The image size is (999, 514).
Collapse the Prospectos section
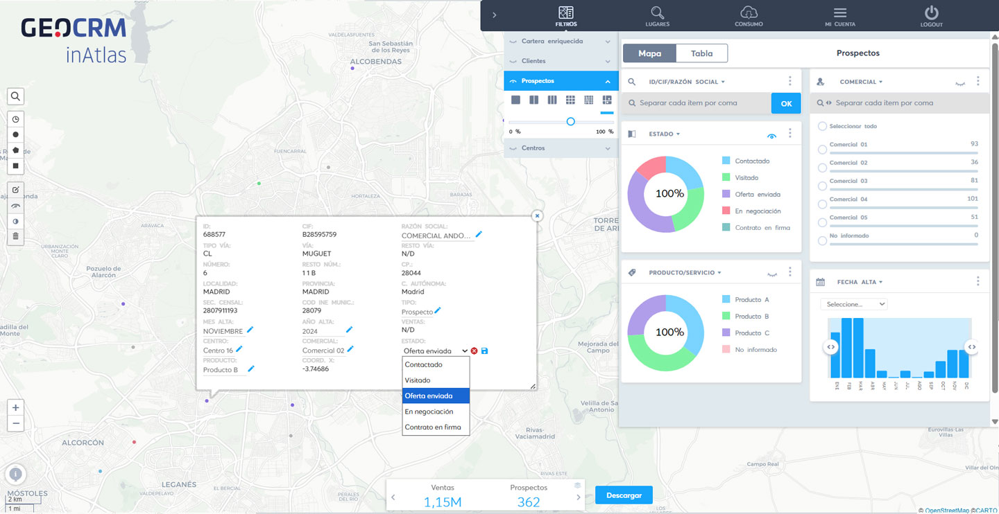[x=561, y=81]
